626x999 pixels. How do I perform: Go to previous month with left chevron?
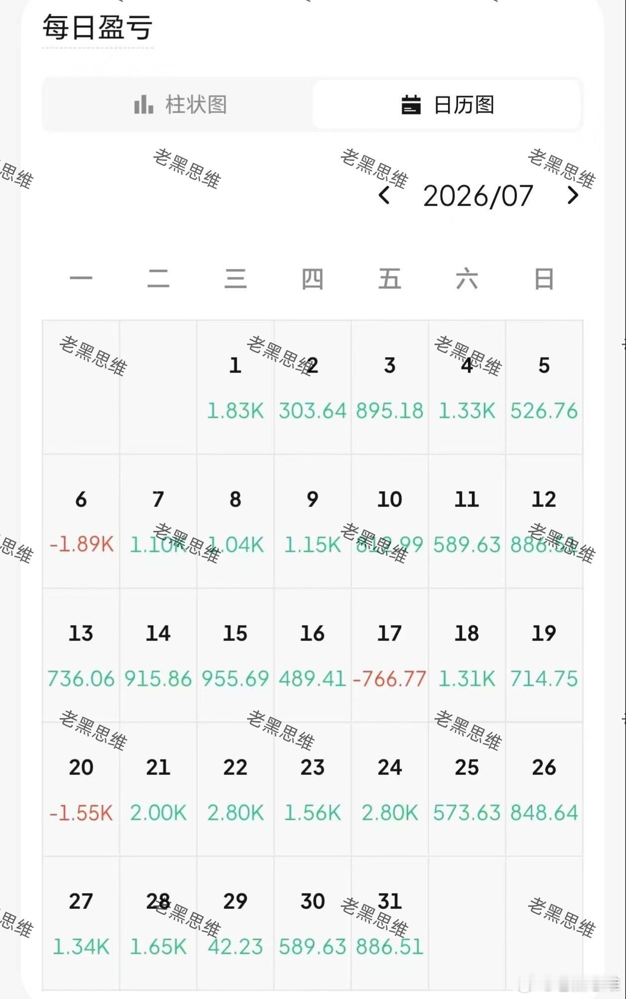pos(384,195)
